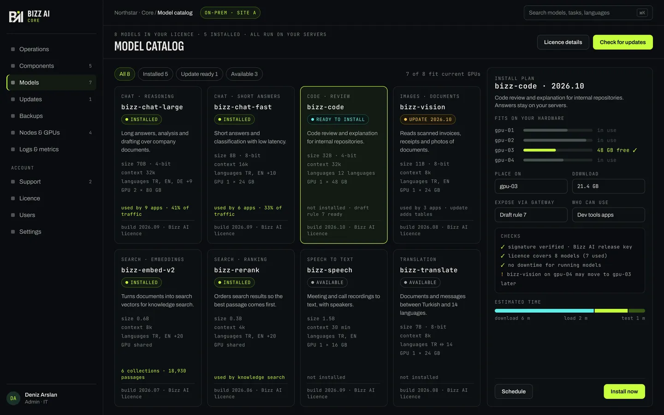Click the Download 21.4 GB field
664x415 pixels.
(609, 186)
